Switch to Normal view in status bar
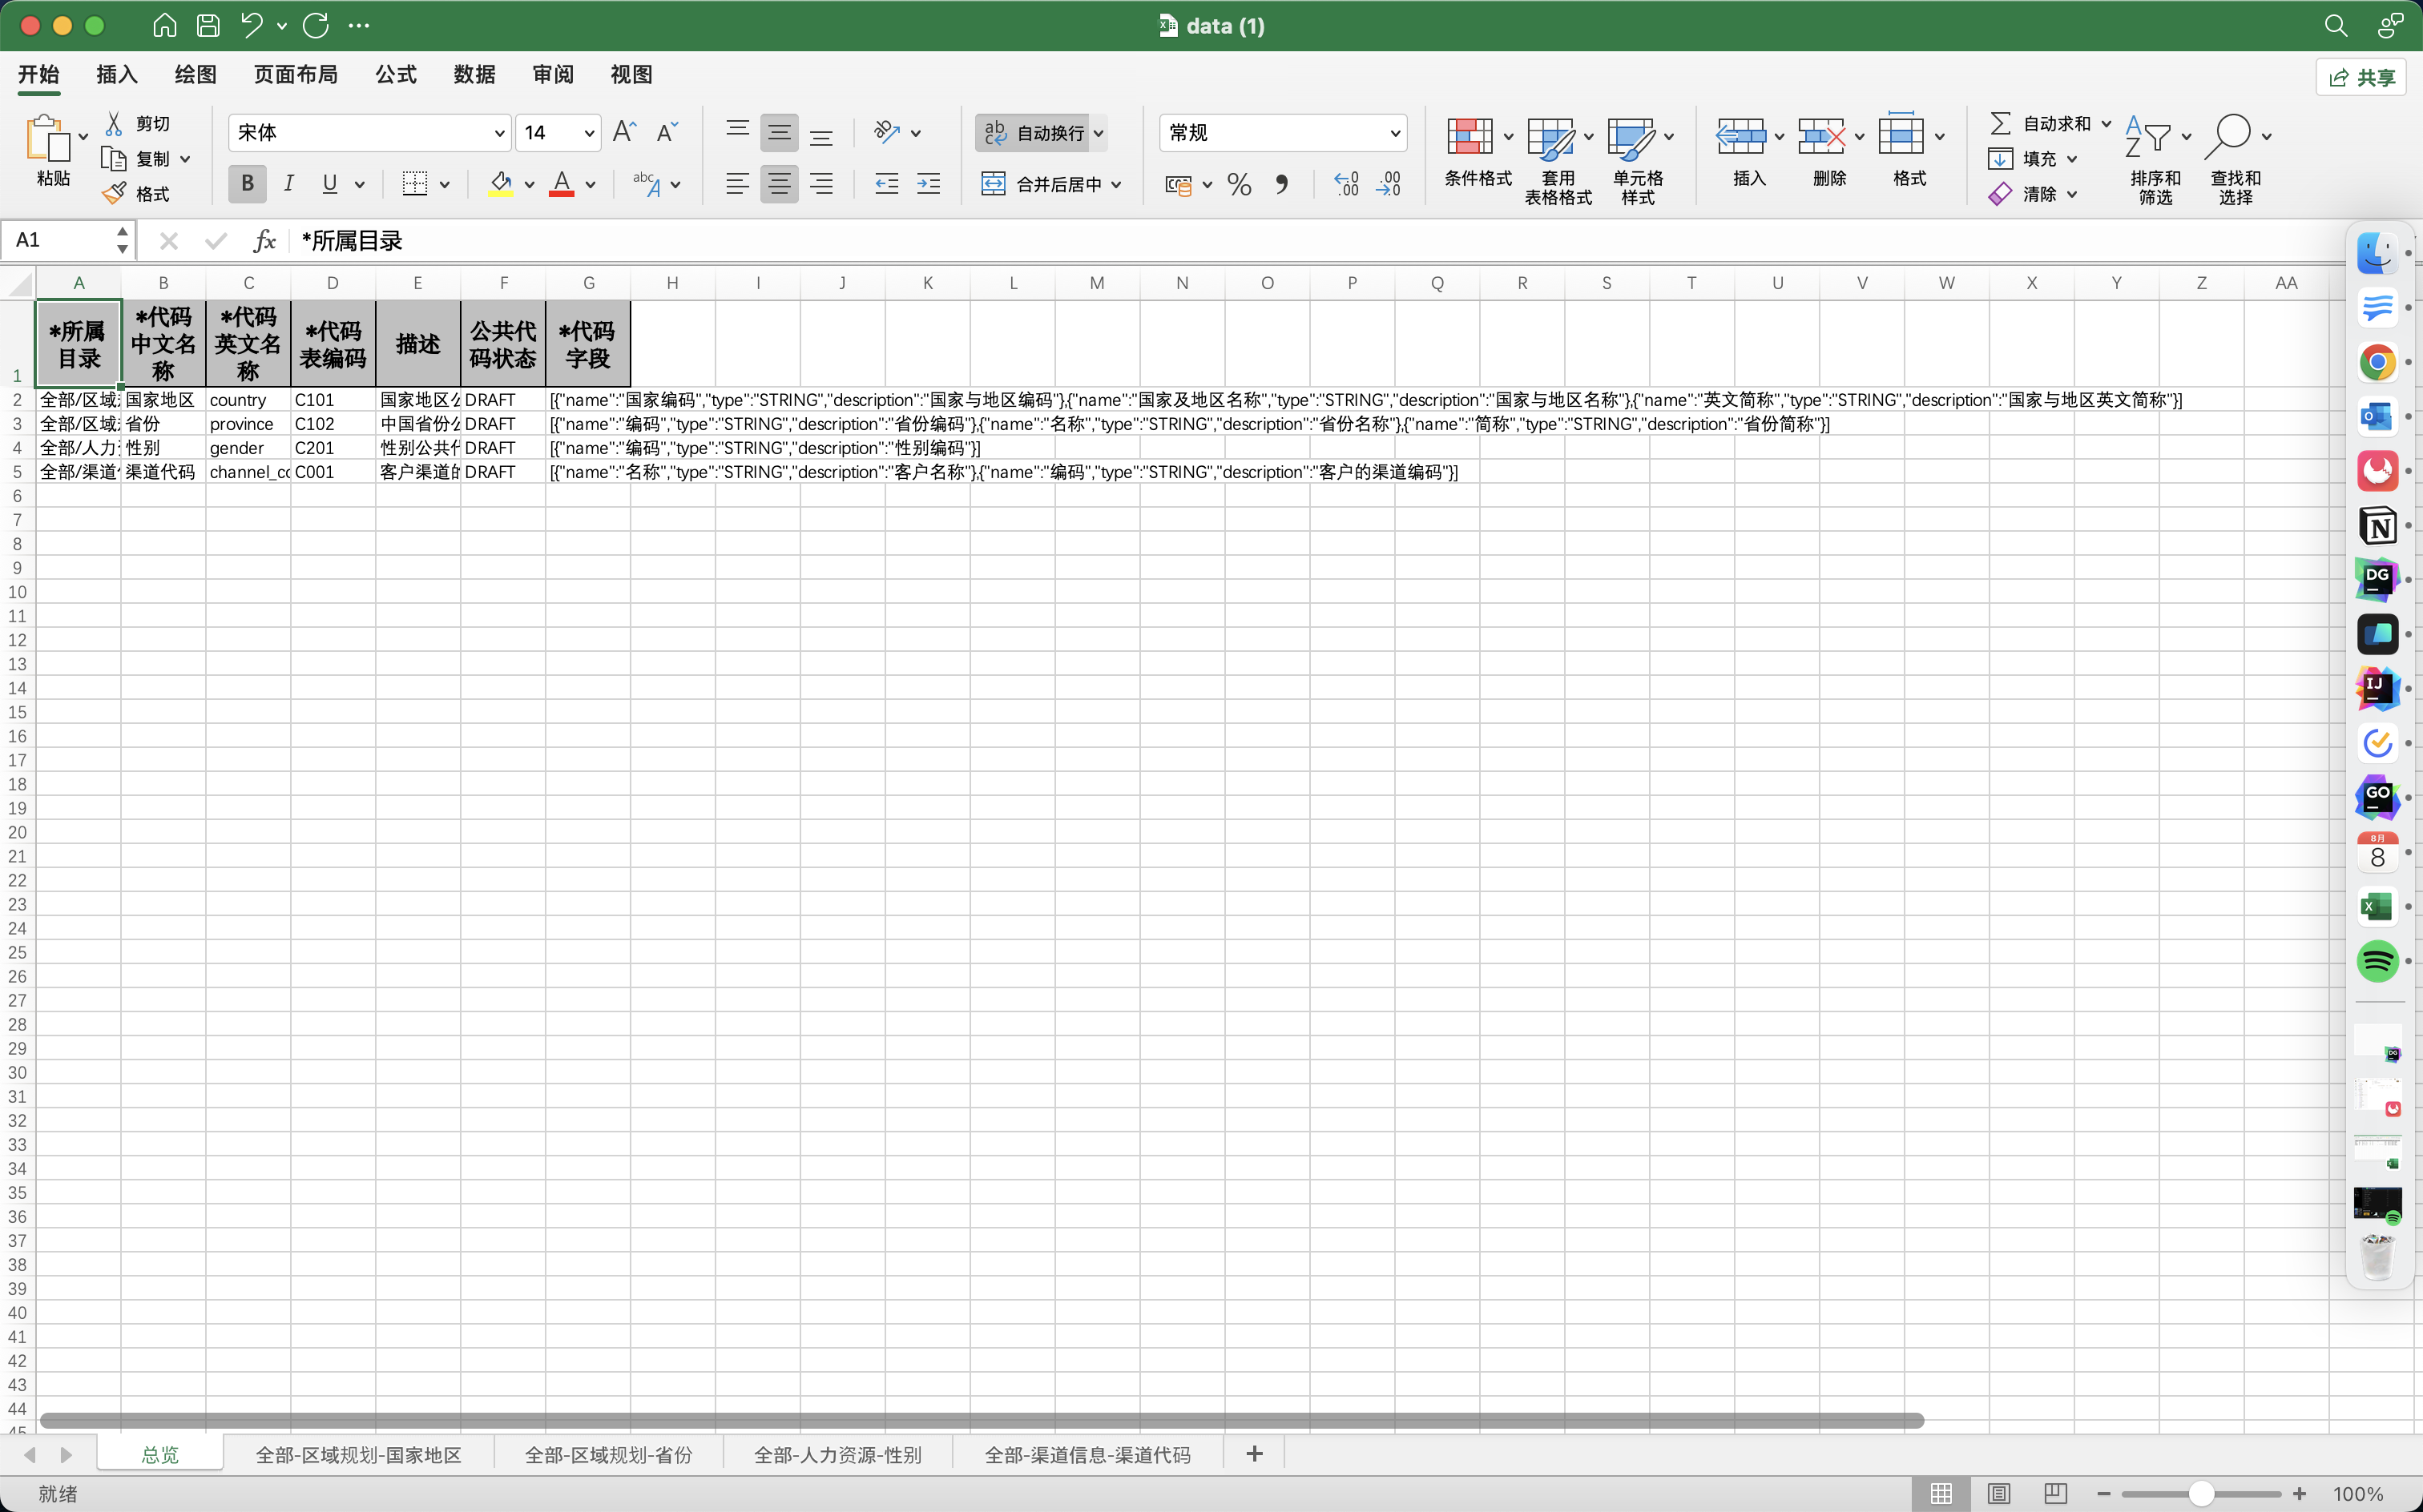Screen dimensions: 2423x1512 click(x=1941, y=1493)
